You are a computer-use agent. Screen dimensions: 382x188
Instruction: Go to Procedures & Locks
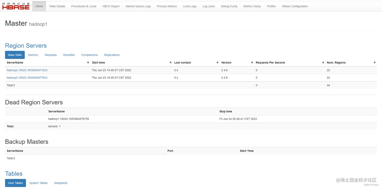click(84, 6)
